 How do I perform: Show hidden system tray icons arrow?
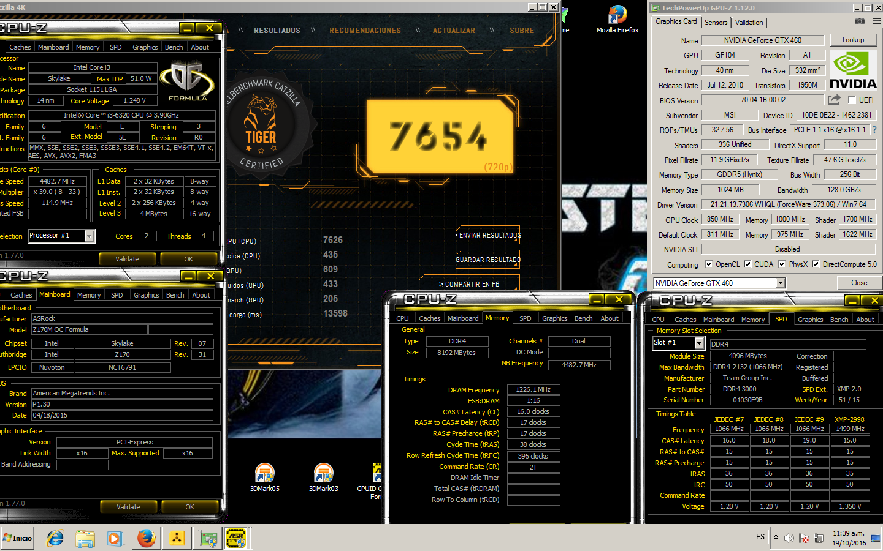(776, 537)
